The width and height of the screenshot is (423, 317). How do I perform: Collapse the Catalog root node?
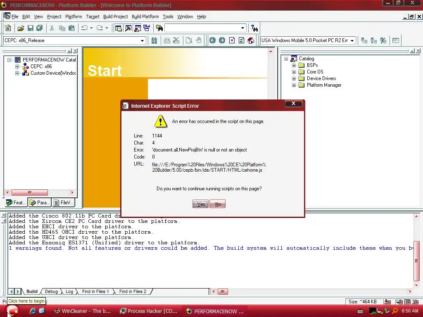tap(286, 59)
